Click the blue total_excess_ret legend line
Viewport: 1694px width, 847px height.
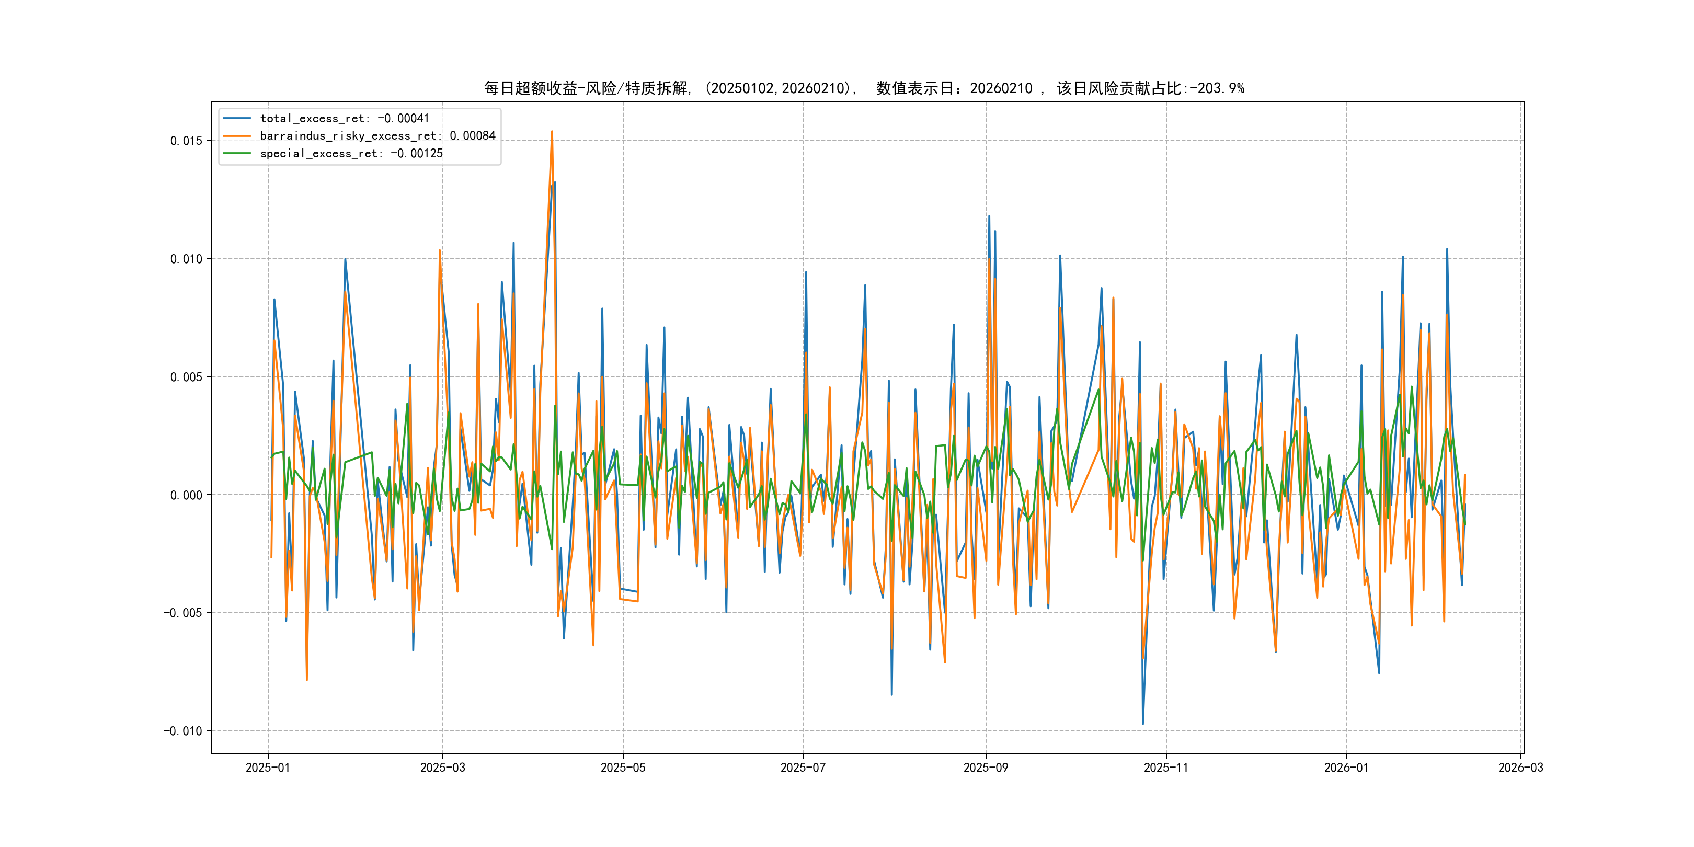[x=237, y=118]
